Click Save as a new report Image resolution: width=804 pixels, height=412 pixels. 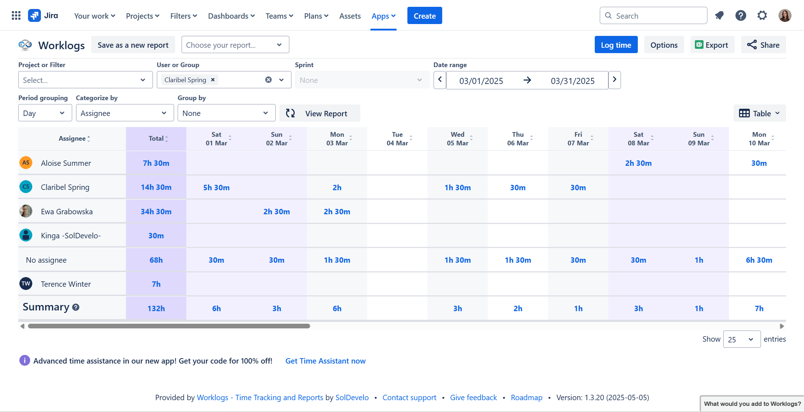click(133, 45)
